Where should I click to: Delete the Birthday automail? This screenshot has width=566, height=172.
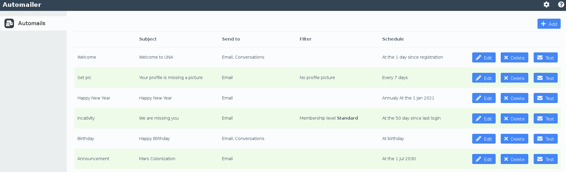[x=514, y=139]
